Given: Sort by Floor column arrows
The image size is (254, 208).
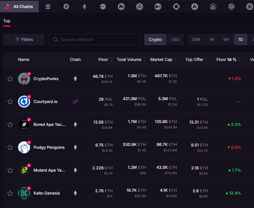Looking at the screenshot, I should [x=111, y=60].
